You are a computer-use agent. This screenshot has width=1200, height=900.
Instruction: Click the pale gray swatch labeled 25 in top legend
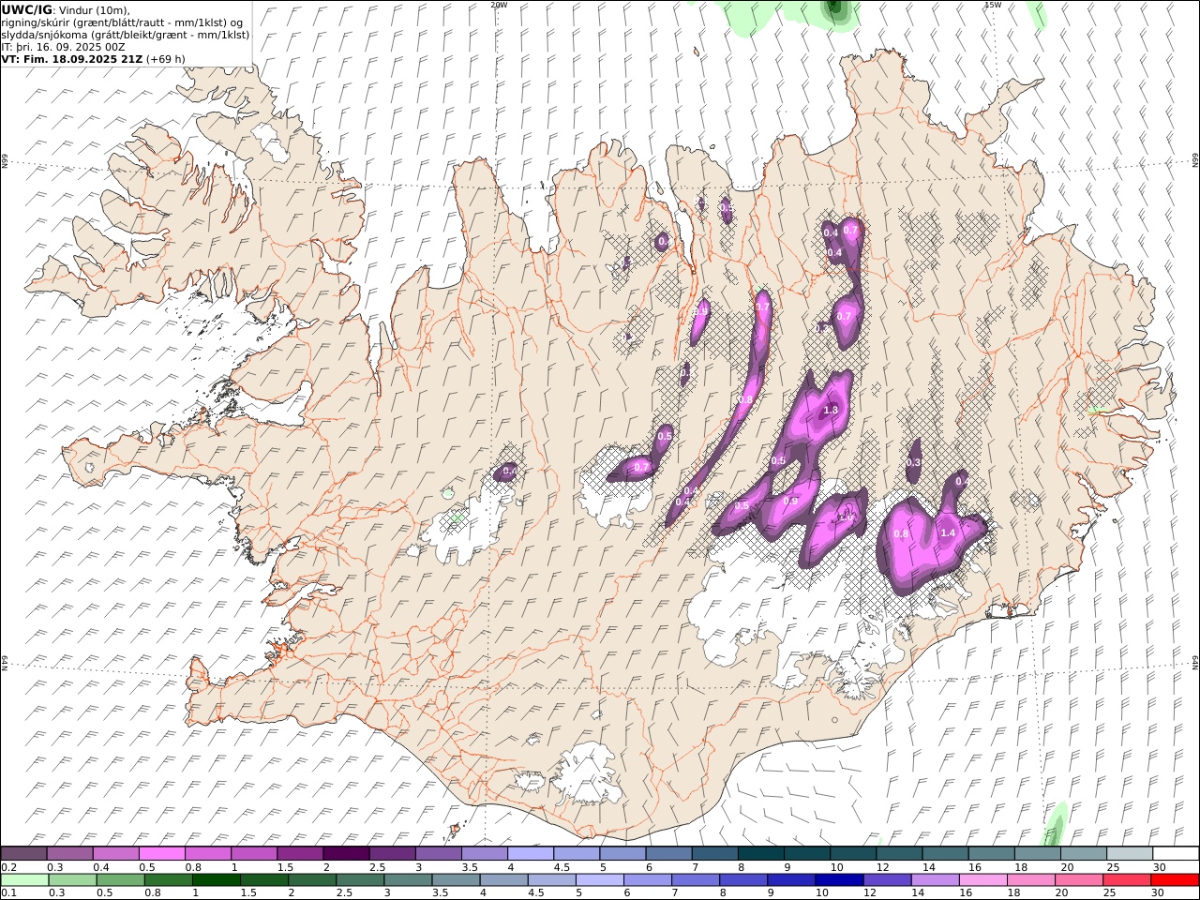[x=1130, y=854]
